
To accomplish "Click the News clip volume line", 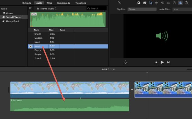I will tap(70, 104).
